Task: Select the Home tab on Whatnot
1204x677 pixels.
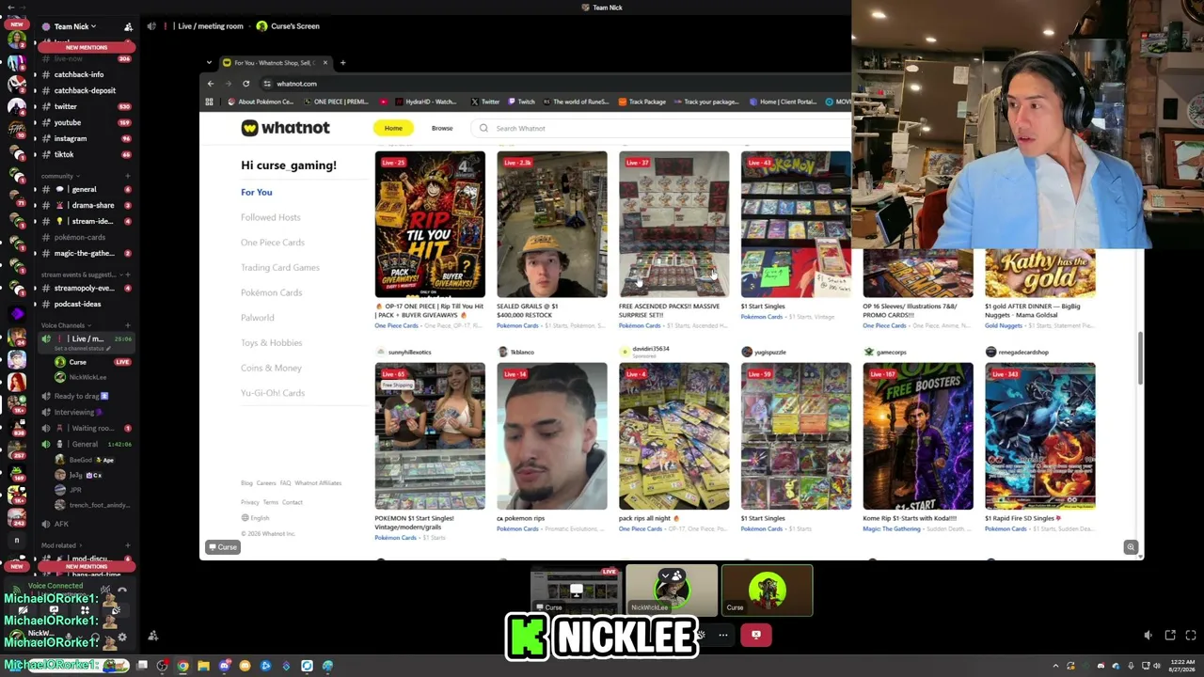Action: 393,128
